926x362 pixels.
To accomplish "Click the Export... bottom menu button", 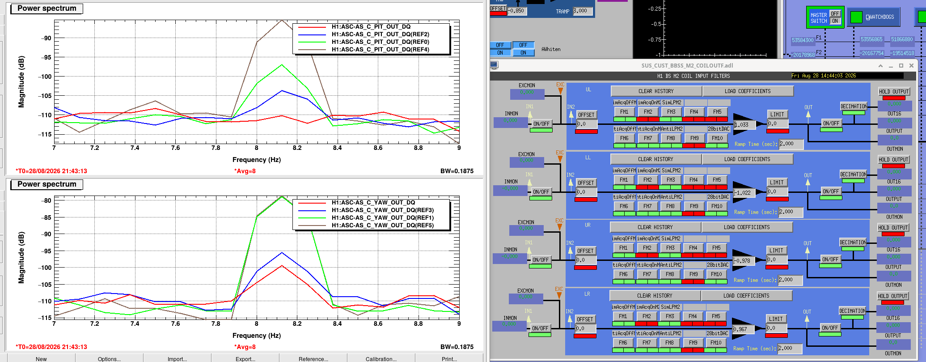I will coord(245,358).
